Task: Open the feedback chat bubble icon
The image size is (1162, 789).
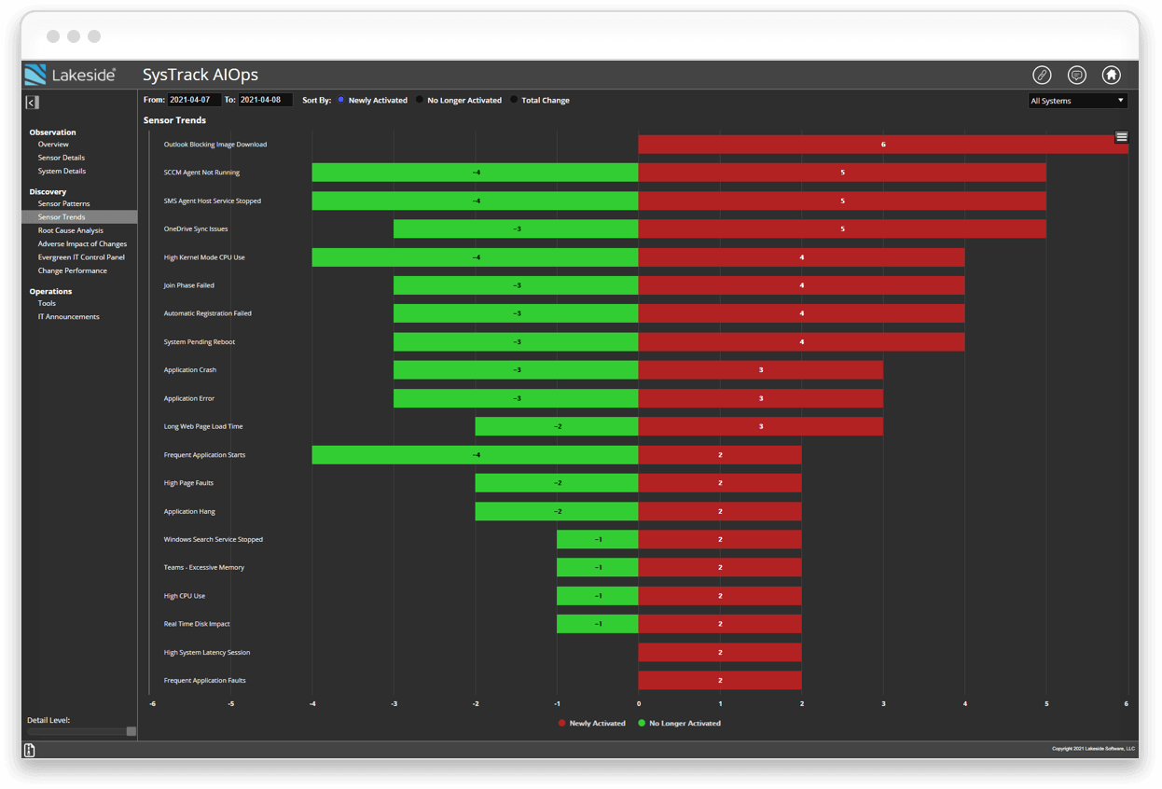Action: [1076, 75]
